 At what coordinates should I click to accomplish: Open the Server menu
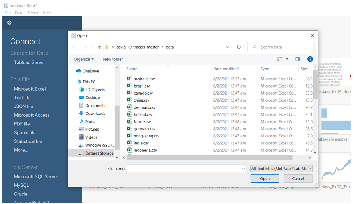click(33, 13)
